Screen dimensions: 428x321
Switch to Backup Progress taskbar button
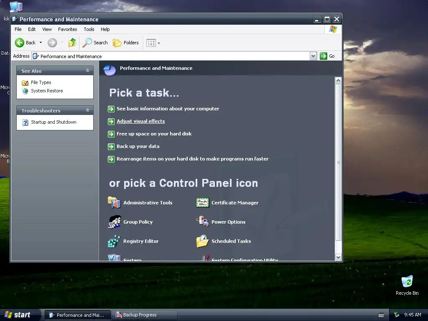(145, 315)
